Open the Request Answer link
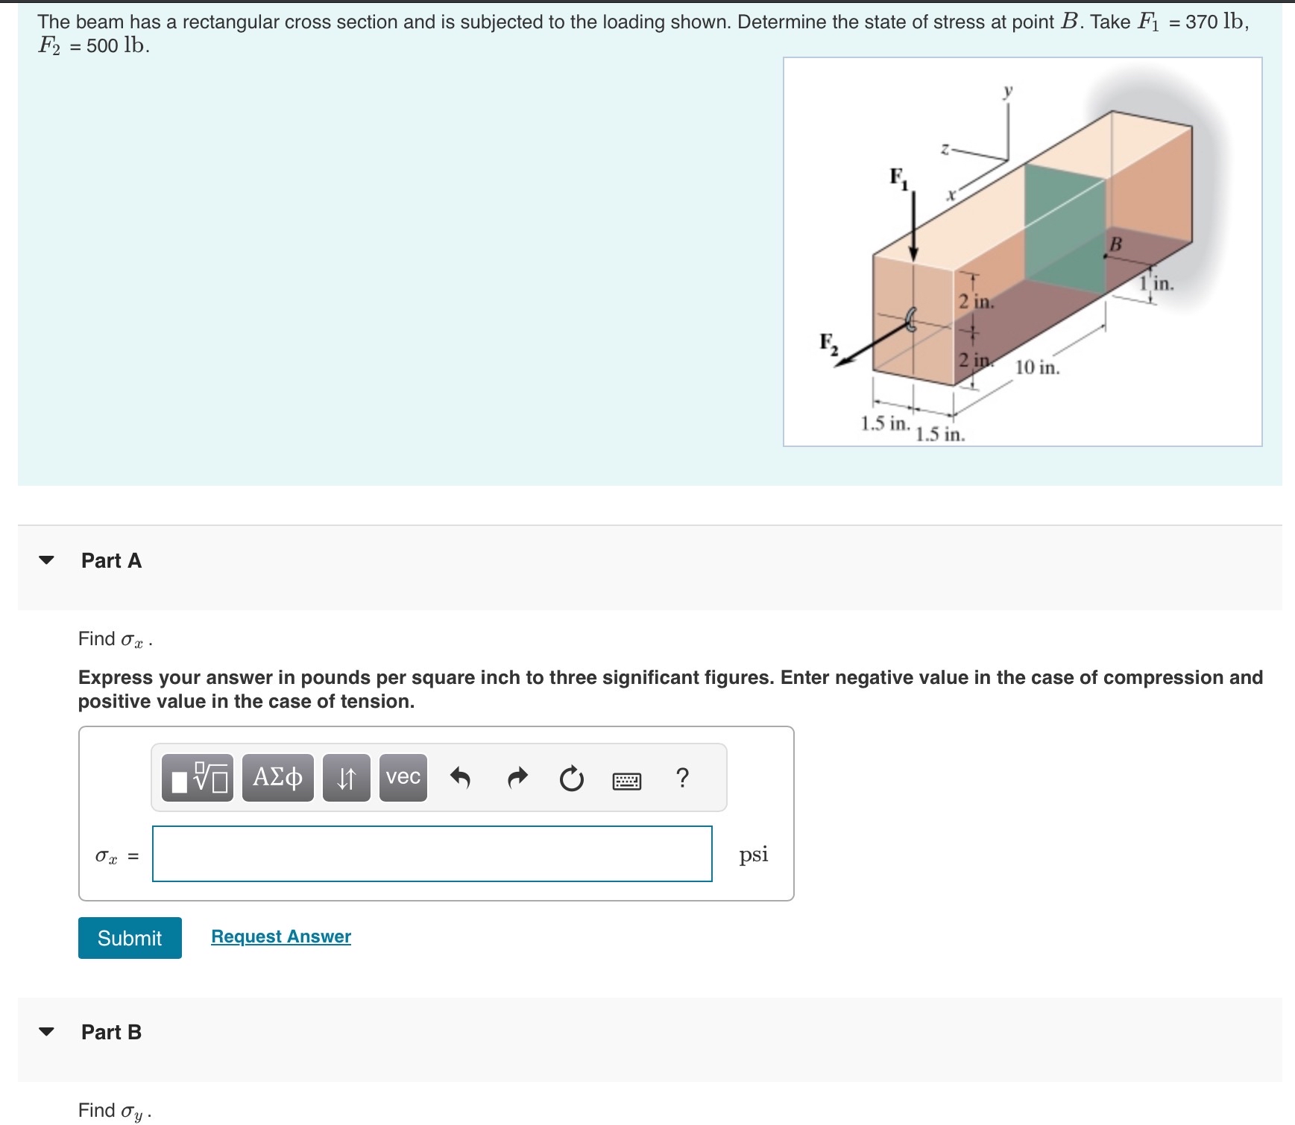Viewport: 1295px width, 1125px height. 280,937
